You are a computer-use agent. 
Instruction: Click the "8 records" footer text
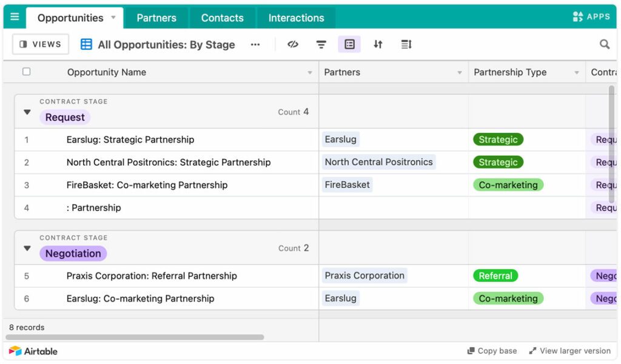pyautogui.click(x=27, y=328)
